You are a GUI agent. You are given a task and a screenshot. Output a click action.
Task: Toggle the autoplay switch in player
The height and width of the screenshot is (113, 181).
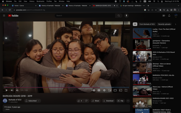pyautogui.click(x=94, y=90)
